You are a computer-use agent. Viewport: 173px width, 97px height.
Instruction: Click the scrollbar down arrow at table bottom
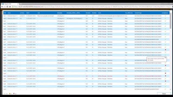coord(171,89)
